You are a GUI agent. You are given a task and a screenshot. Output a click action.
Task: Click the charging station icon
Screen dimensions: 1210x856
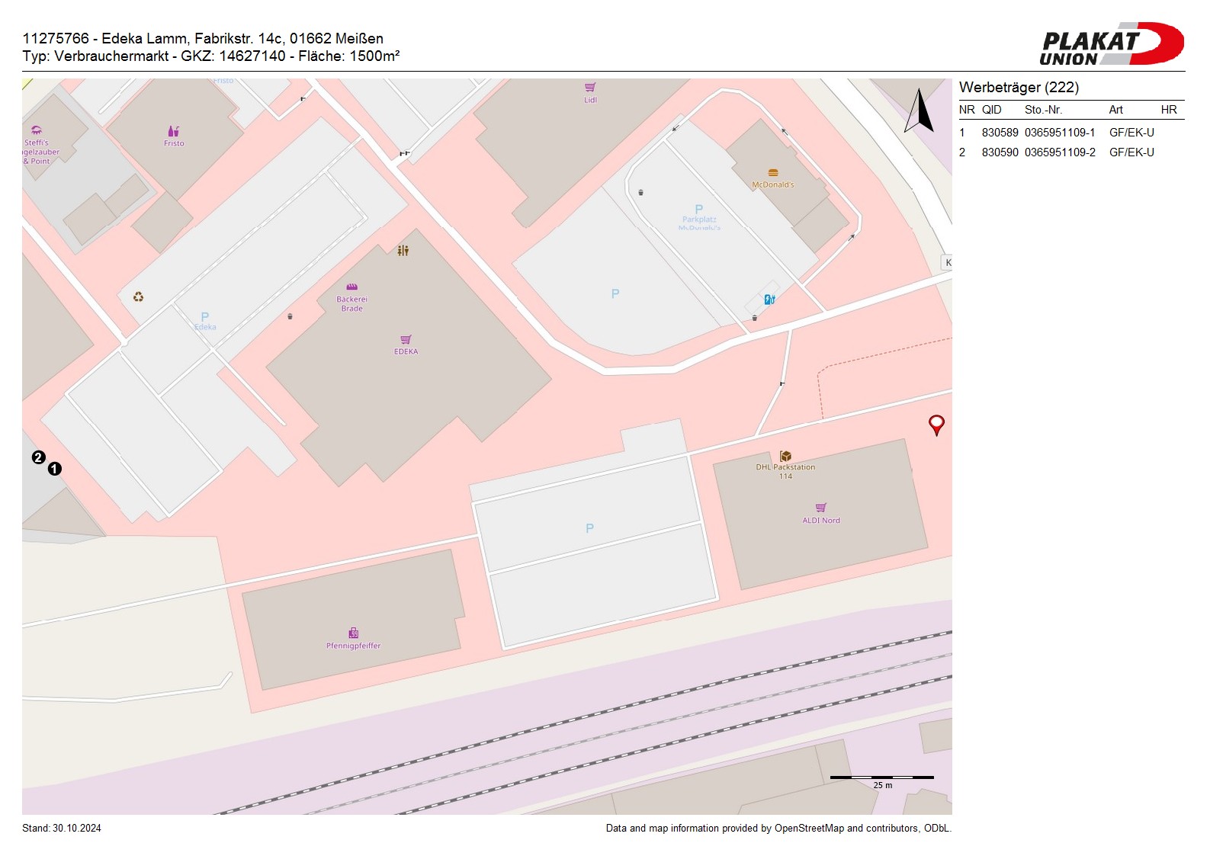pyautogui.click(x=769, y=300)
